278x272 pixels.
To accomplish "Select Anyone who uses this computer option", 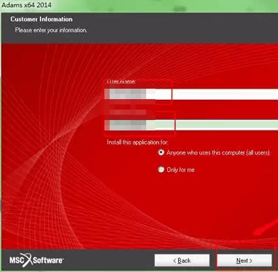I will click(161, 153).
